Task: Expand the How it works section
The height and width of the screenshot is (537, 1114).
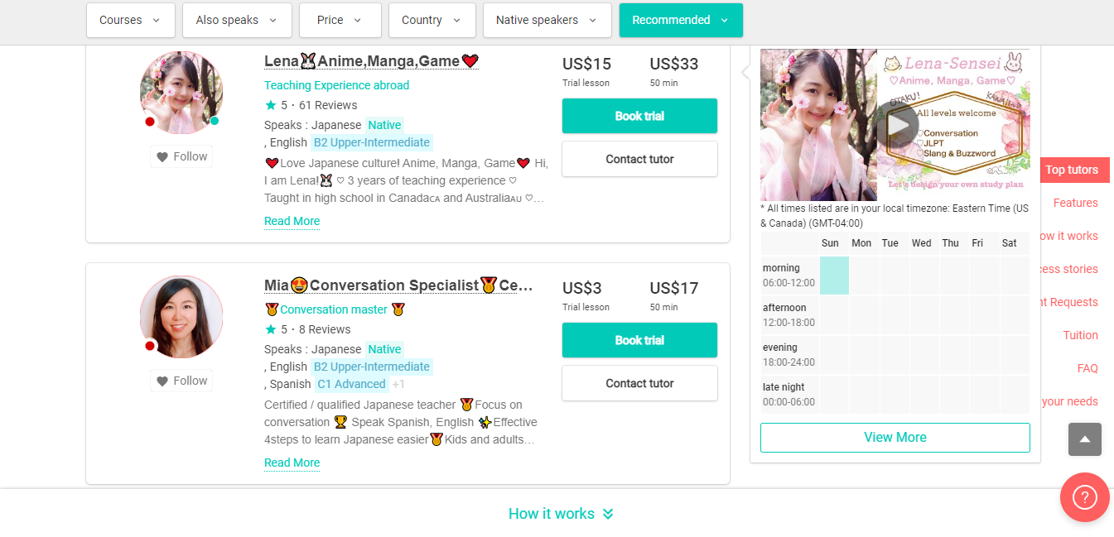Action: coord(561,514)
